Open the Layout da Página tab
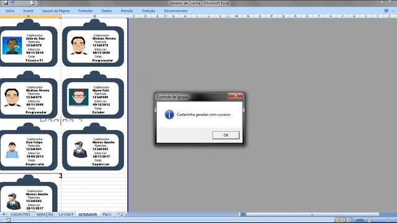The image size is (397, 223). [56, 11]
